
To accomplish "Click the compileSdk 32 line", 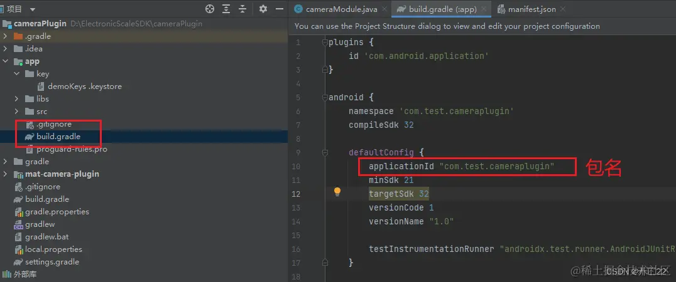I will pos(381,125).
